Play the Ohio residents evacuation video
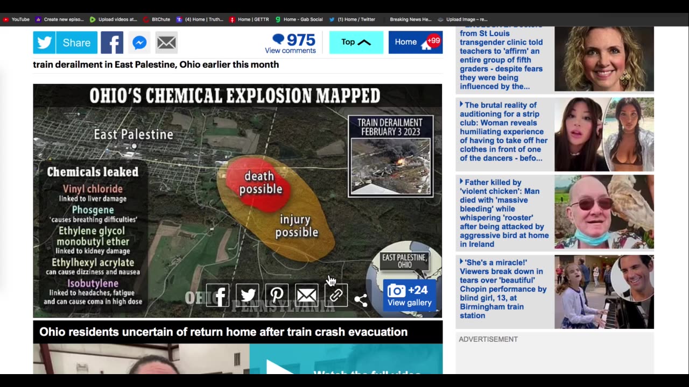This screenshot has width=689, height=387. (x=280, y=368)
